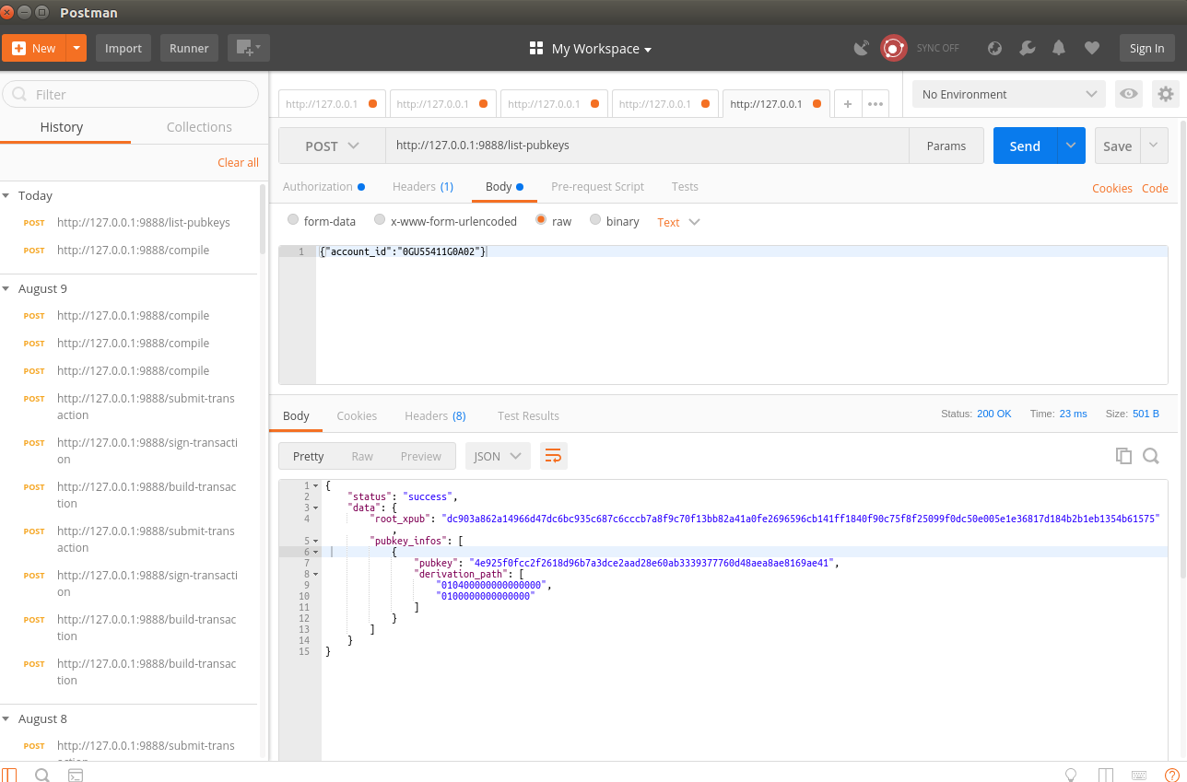This screenshot has height=782, width=1187.
Task: Open the Save button dropdown arrow
Action: tap(1155, 146)
